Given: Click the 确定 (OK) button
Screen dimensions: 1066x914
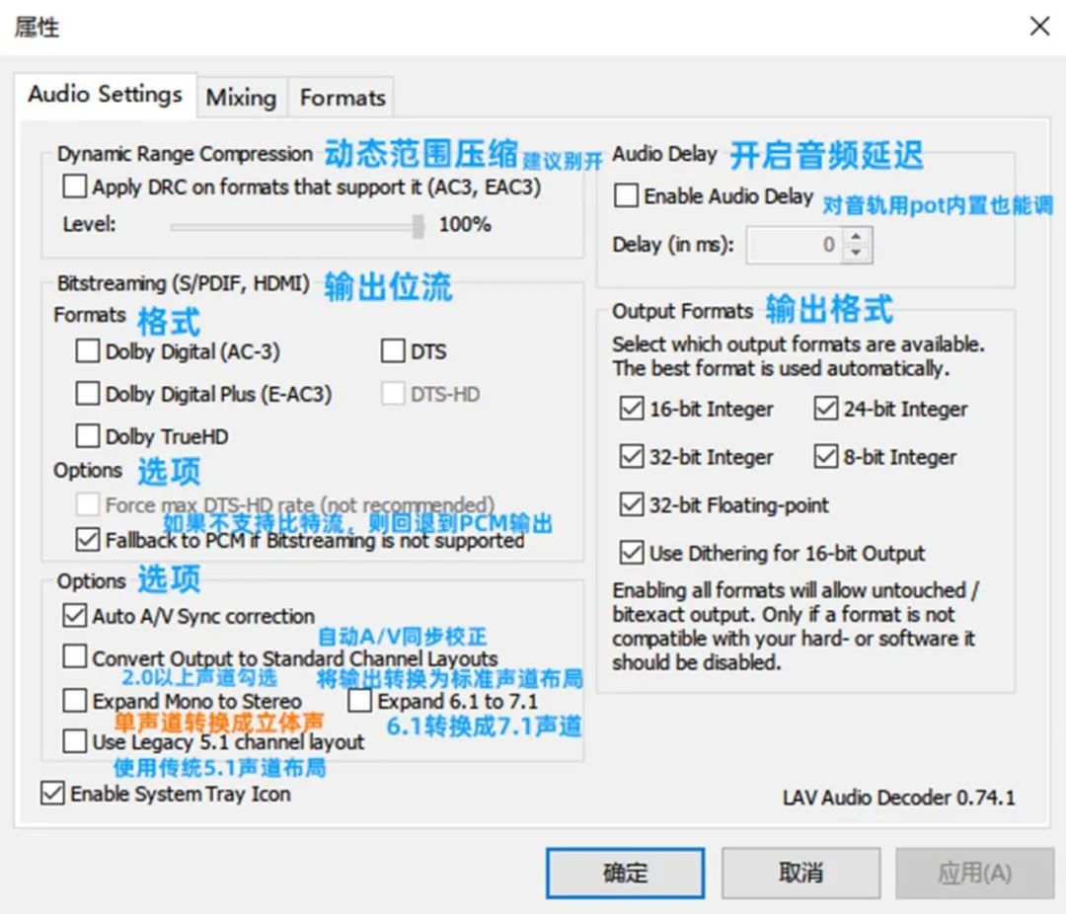Looking at the screenshot, I should pos(625,873).
